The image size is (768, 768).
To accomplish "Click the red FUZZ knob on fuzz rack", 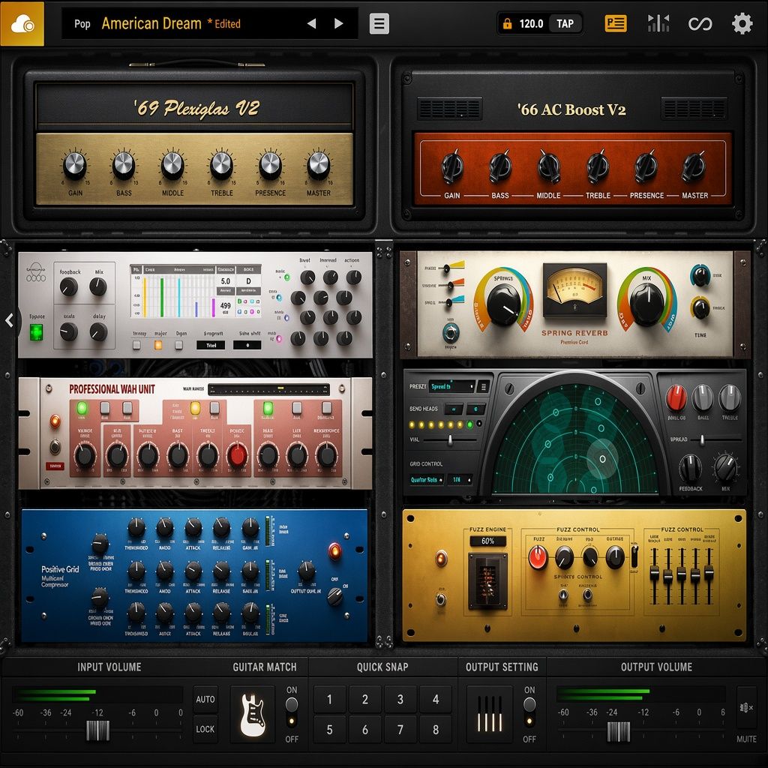I will point(538,557).
